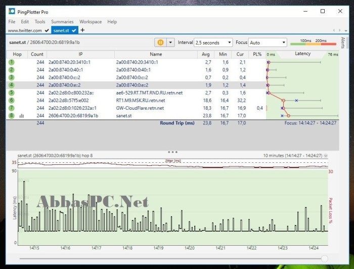
Task: Click the hop 6 green circle icon
Action: coord(11,101)
